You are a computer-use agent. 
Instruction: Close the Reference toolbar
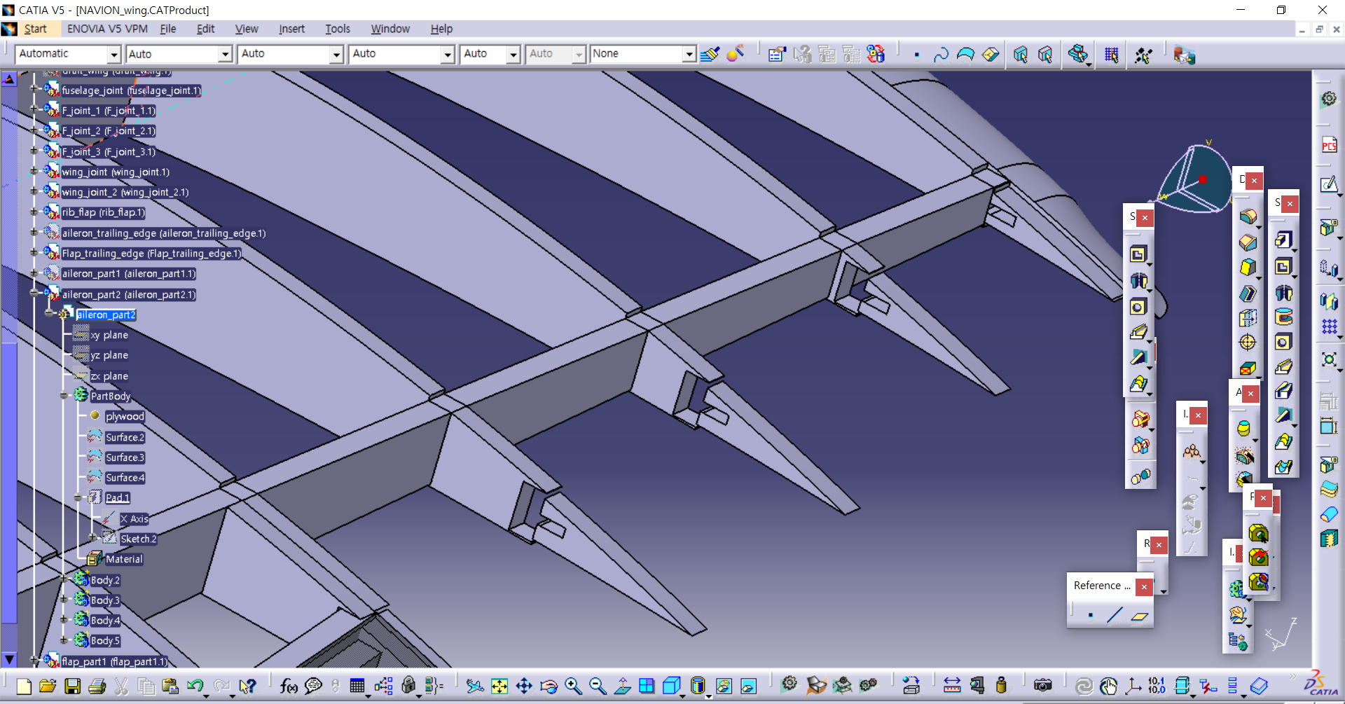coord(1144,587)
